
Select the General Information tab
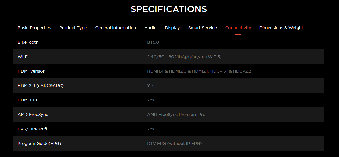click(x=116, y=28)
